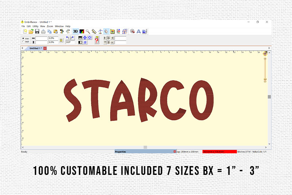Click the design width input field

[41, 38]
